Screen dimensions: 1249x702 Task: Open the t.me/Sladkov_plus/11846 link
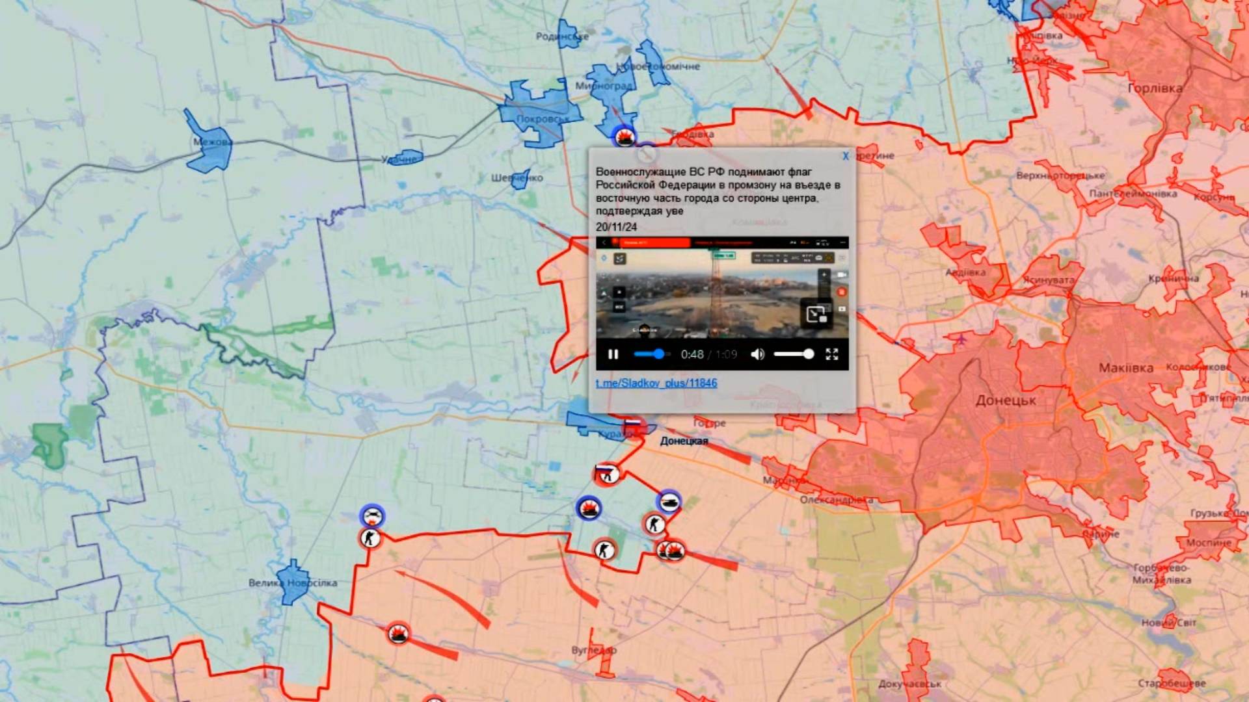point(656,383)
